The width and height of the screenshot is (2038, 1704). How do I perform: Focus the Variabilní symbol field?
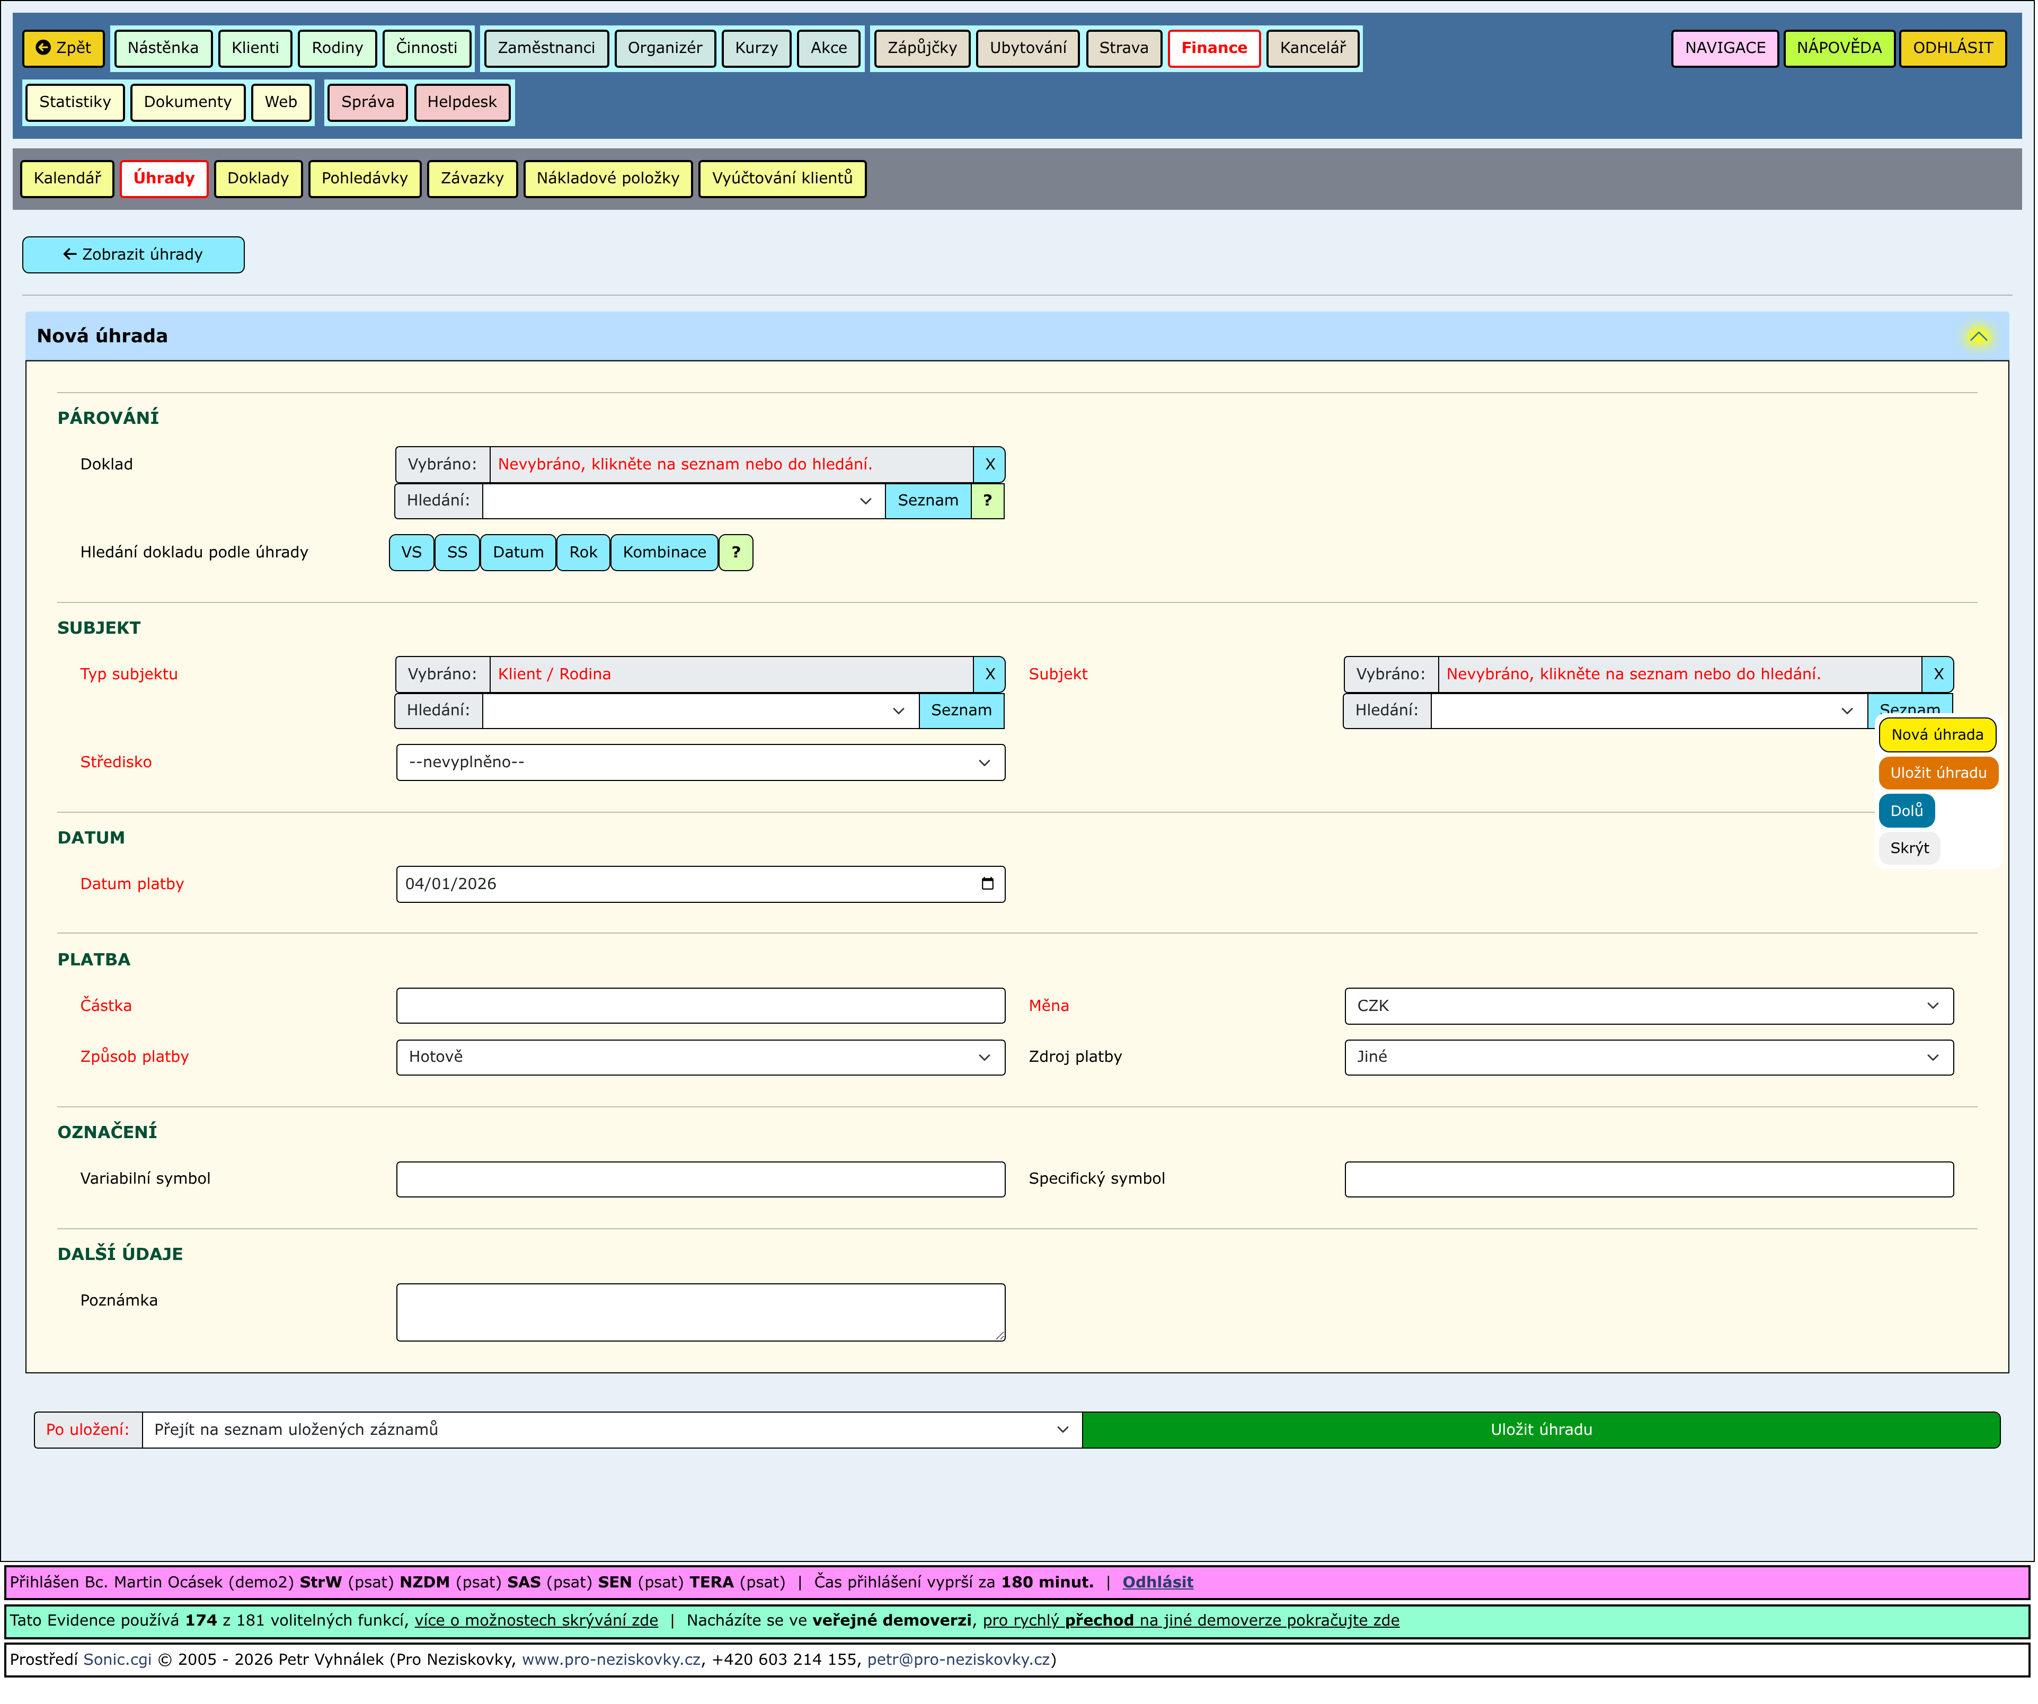pos(701,1180)
